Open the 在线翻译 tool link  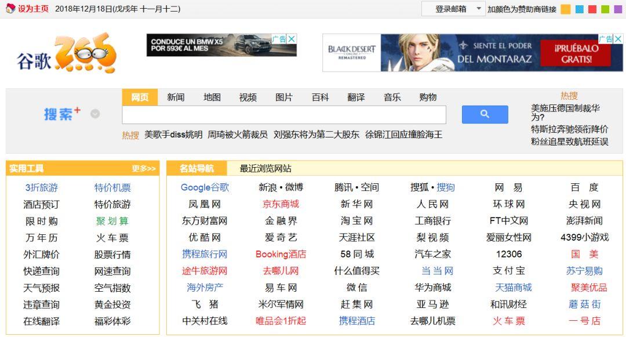click(x=42, y=321)
